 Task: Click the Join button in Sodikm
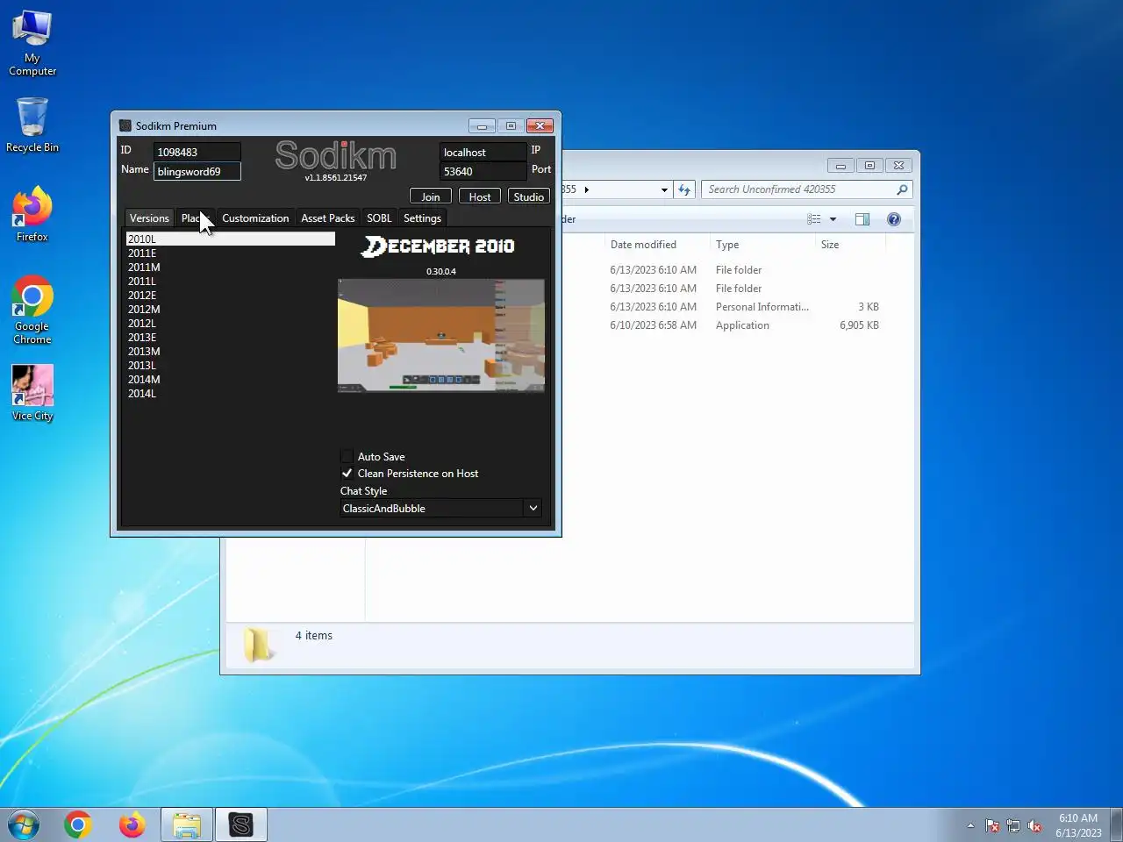(431, 196)
